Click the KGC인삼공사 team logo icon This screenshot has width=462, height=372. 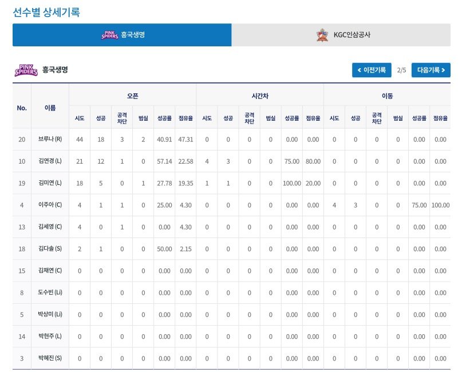pyautogui.click(x=322, y=35)
